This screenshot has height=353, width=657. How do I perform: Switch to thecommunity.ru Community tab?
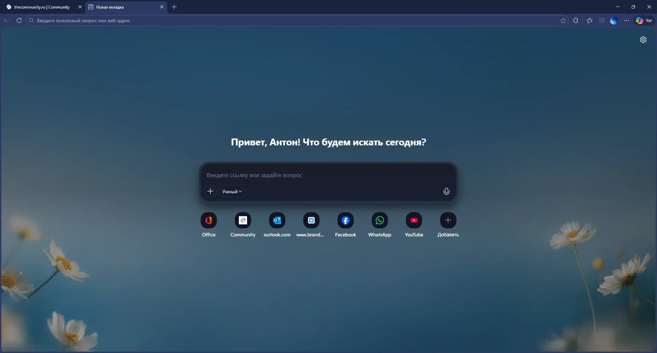(x=42, y=7)
